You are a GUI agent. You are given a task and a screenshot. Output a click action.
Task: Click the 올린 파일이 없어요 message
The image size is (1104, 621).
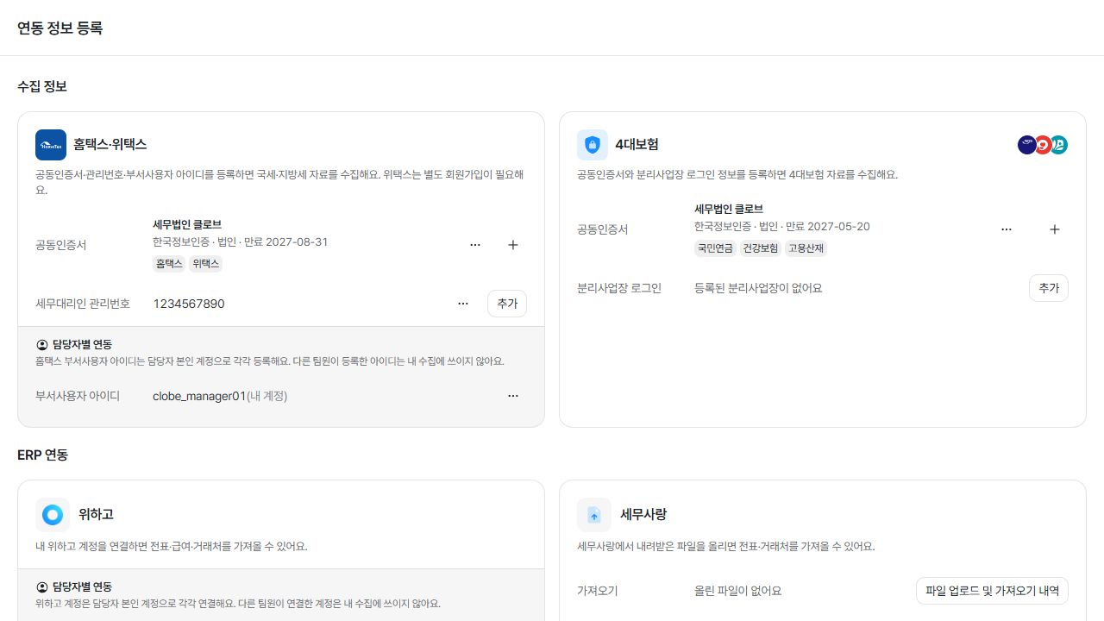[738, 591]
